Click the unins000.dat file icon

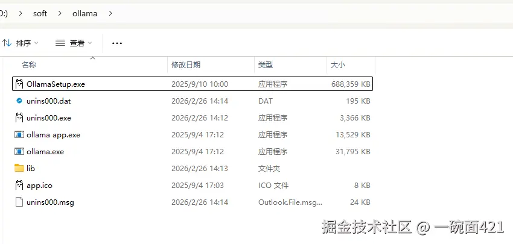pos(19,101)
